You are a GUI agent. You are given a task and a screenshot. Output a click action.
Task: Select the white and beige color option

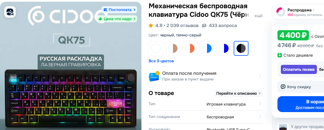click(x=173, y=48)
